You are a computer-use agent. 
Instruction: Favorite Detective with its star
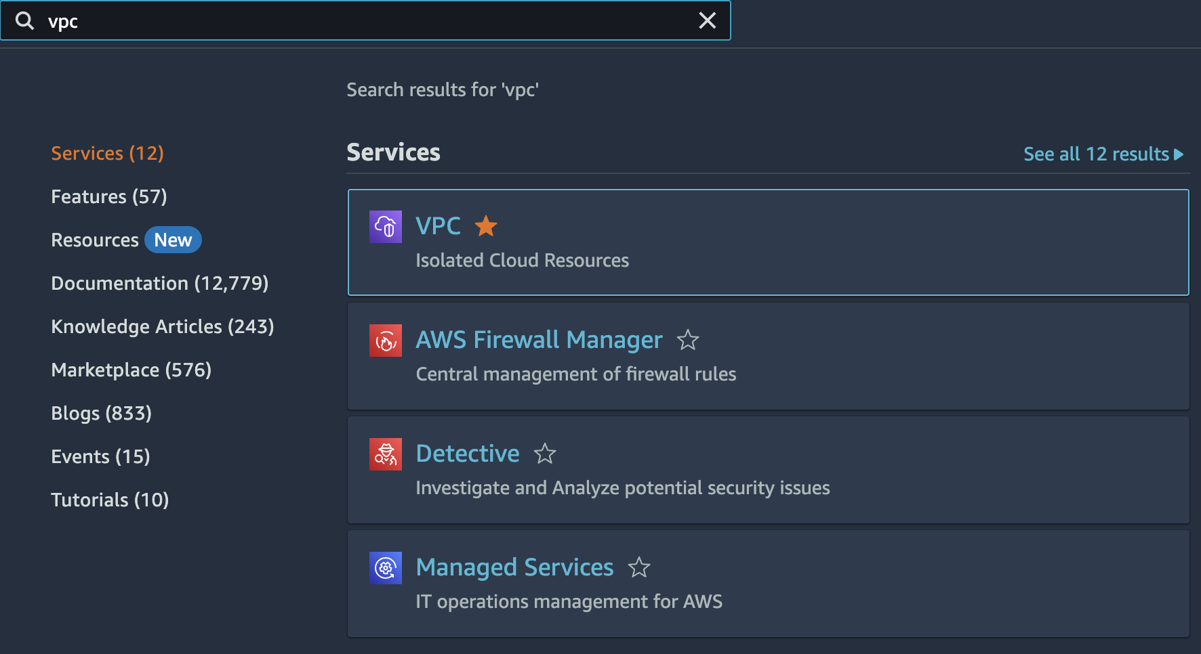pos(545,453)
